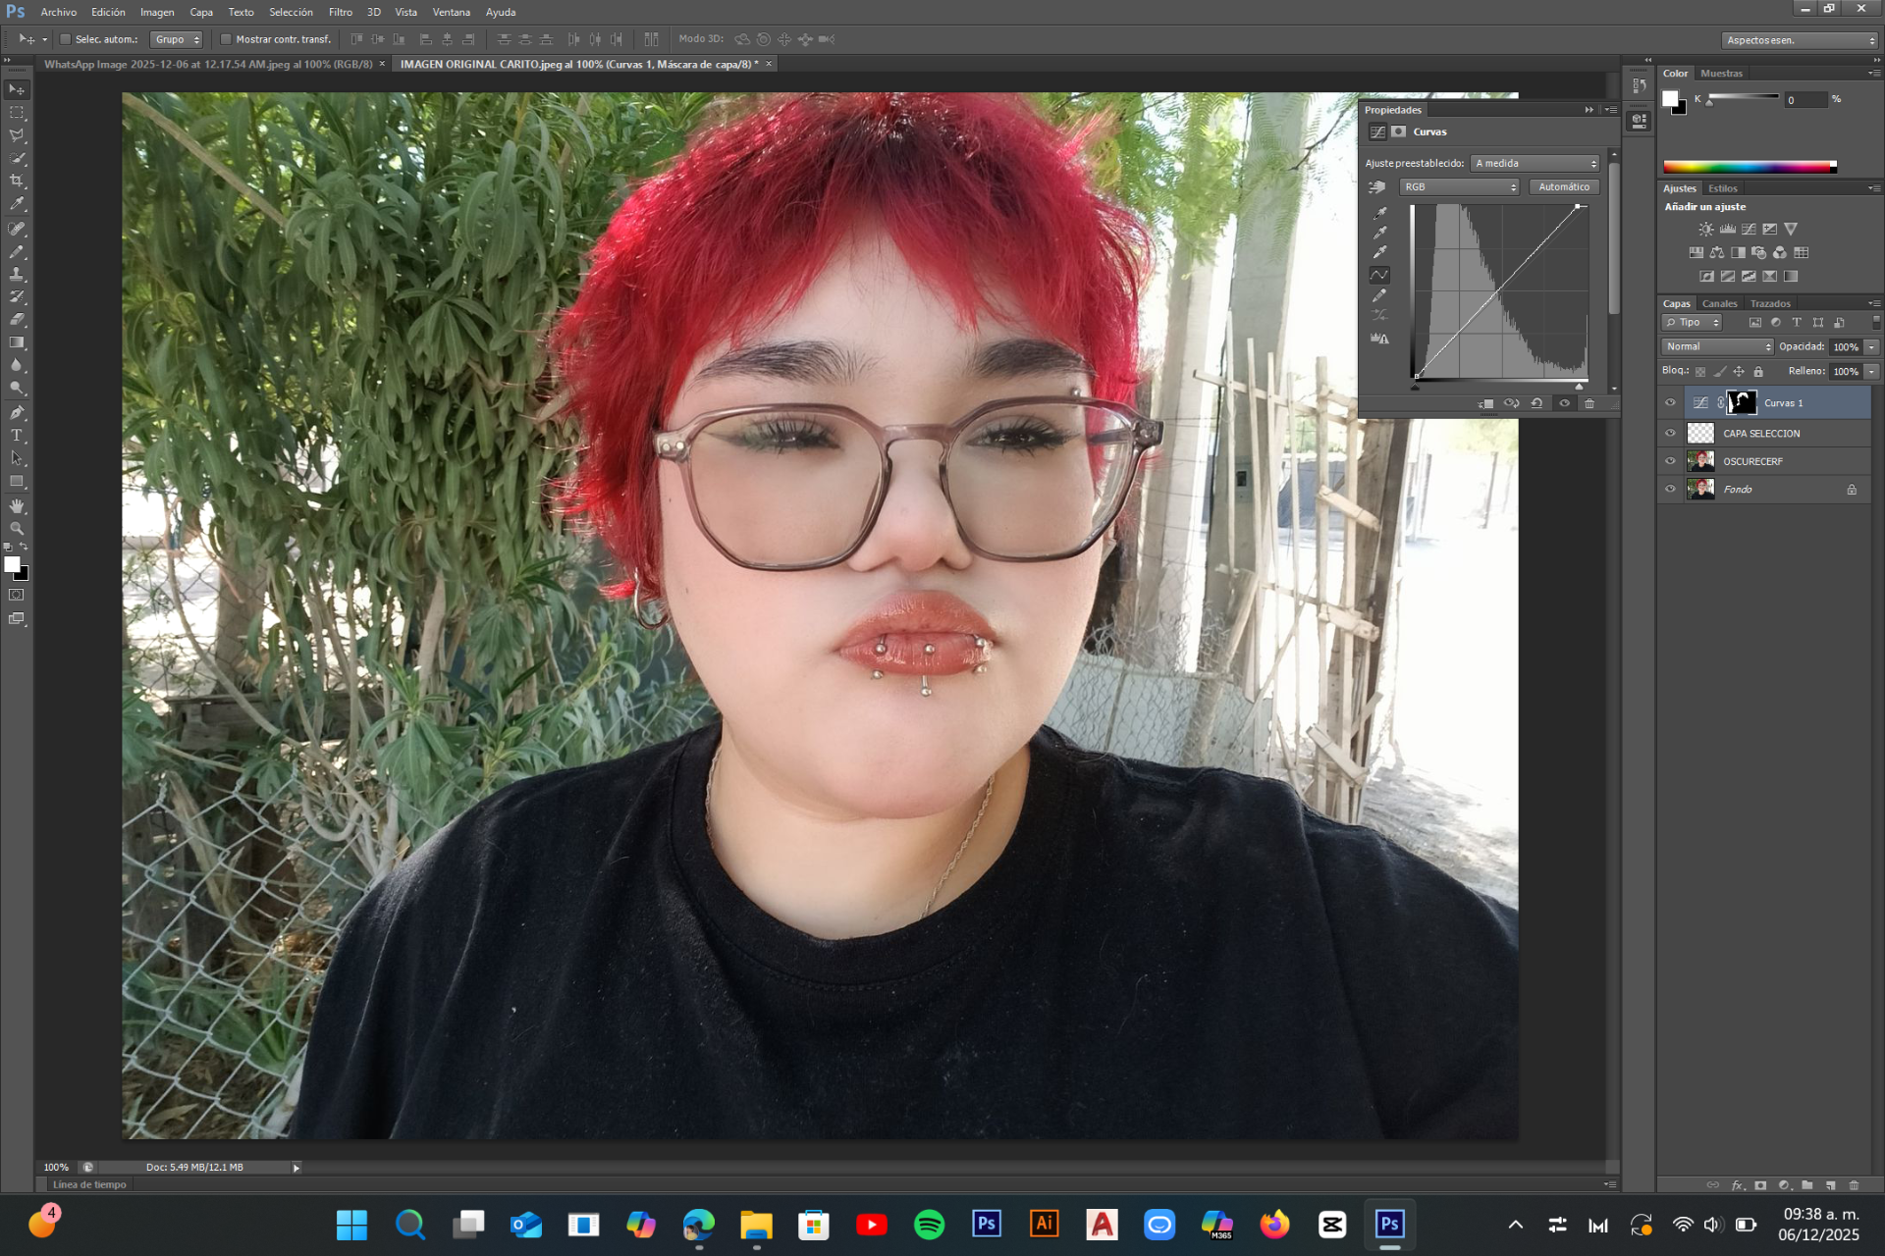Hide the Curvas 1 layer
This screenshot has height=1256, width=1885.
coord(1670,402)
